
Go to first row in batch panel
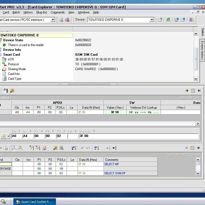click(x=186, y=148)
